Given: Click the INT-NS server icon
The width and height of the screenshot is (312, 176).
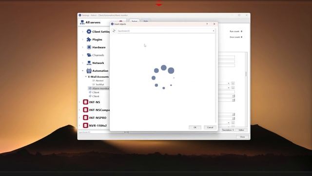Looking at the screenshot, I should point(86,102).
